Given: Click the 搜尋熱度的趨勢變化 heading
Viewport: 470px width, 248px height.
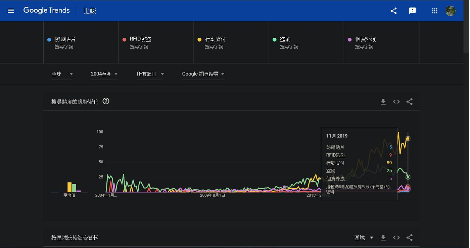Looking at the screenshot, I should pyautogui.click(x=75, y=101).
